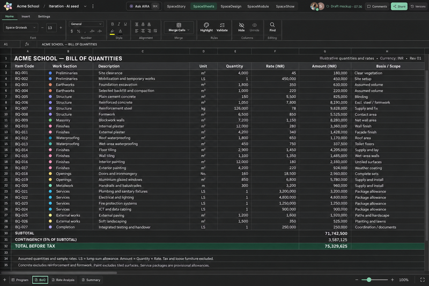This screenshot has width=429, height=286.
Task: Open the Find tool
Action: tap(272, 27)
